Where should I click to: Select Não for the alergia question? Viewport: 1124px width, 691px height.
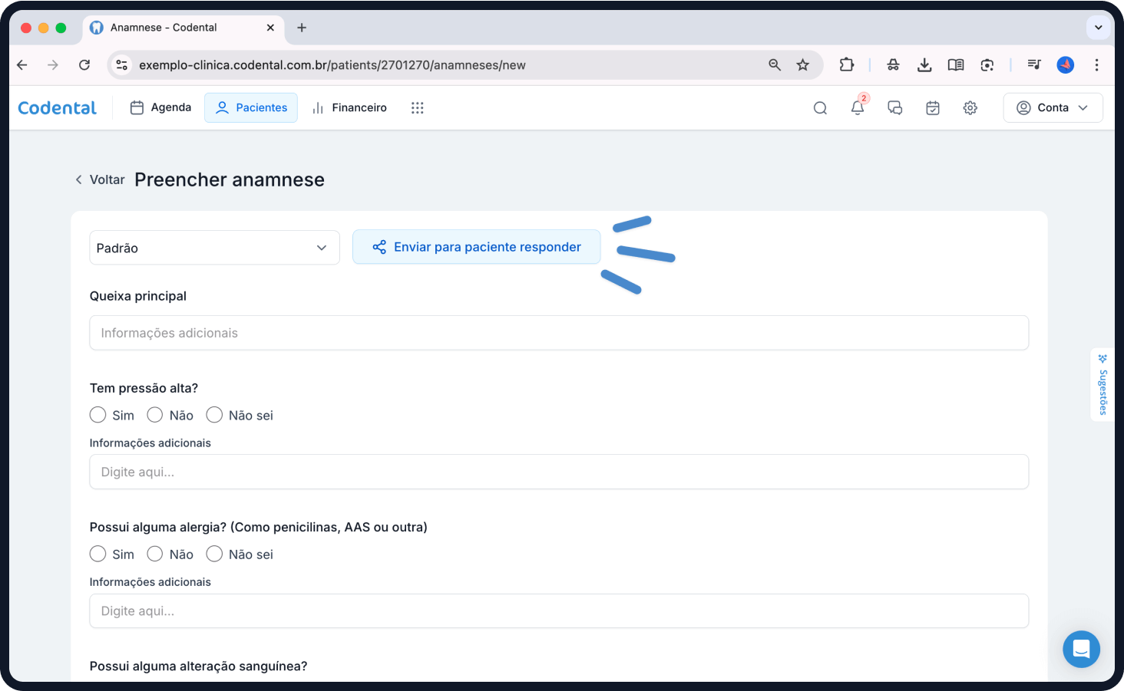click(155, 554)
